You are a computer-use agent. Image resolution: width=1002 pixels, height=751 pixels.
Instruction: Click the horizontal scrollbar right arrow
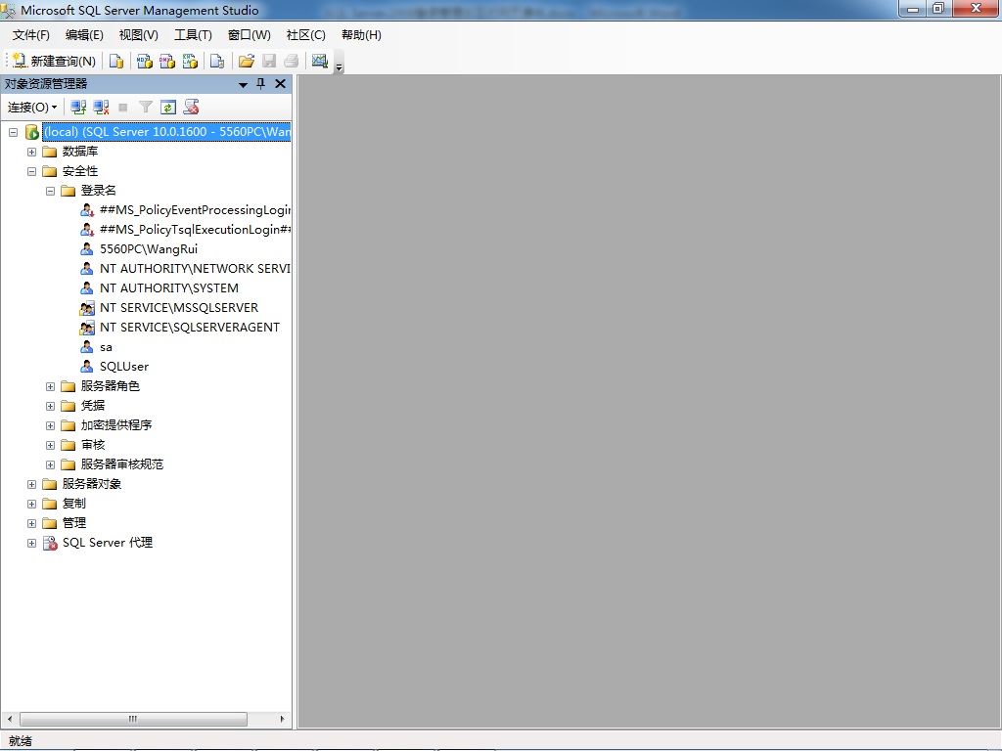[282, 719]
